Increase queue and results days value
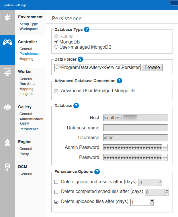 pyautogui.click(x=160, y=181)
